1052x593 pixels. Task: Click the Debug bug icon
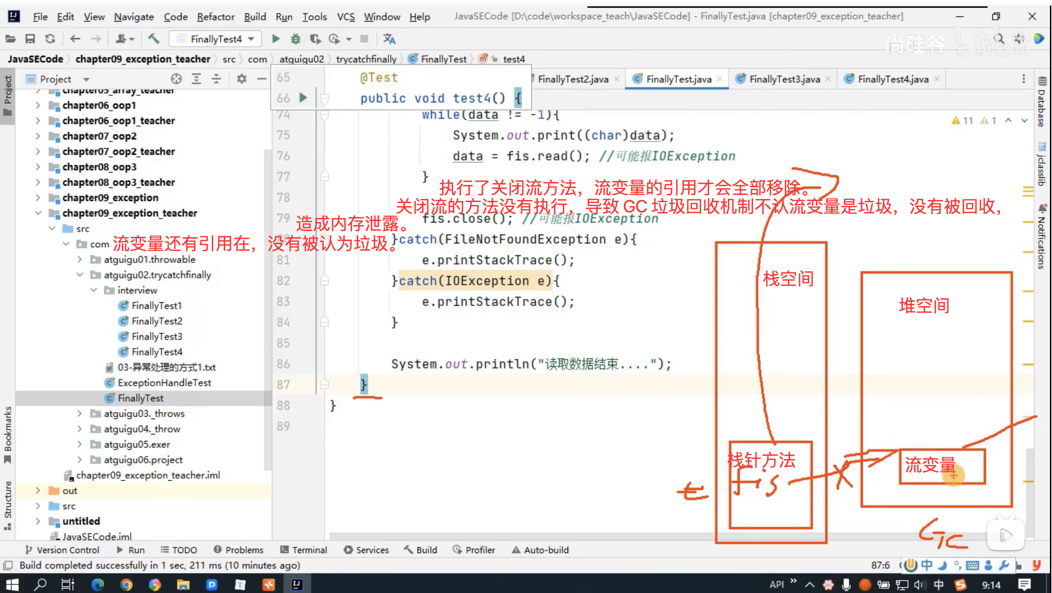[295, 39]
